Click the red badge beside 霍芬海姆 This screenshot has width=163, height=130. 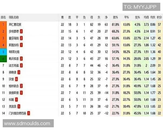21,38
